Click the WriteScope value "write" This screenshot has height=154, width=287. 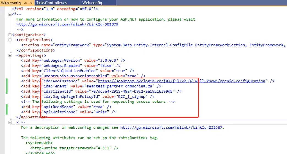pyautogui.click(x=101, y=112)
